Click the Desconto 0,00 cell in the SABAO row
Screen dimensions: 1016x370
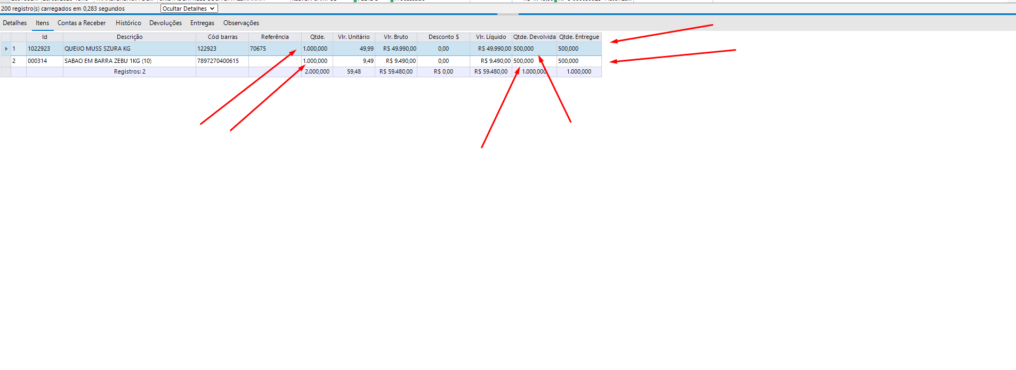tap(444, 61)
